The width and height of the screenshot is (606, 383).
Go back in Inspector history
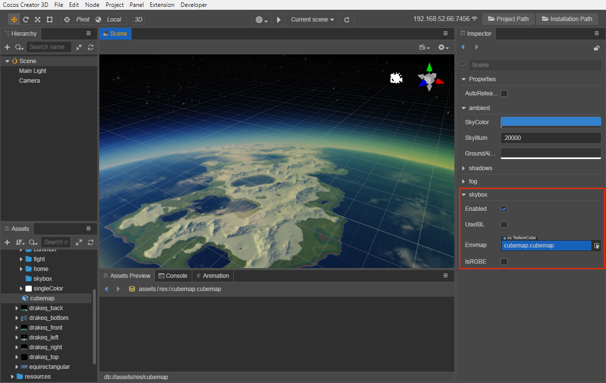[x=463, y=47]
